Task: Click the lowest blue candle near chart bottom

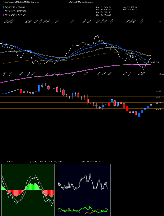Action: 139,115
